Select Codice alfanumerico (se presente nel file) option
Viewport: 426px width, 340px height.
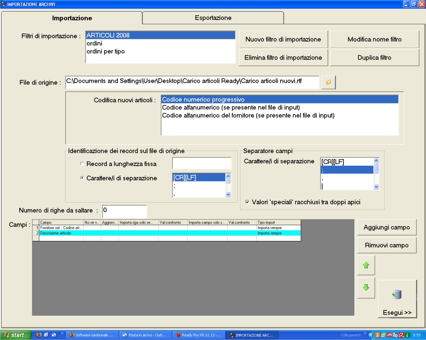coord(280,108)
